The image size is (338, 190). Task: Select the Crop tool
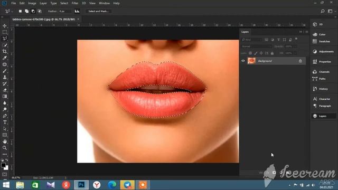click(5, 52)
